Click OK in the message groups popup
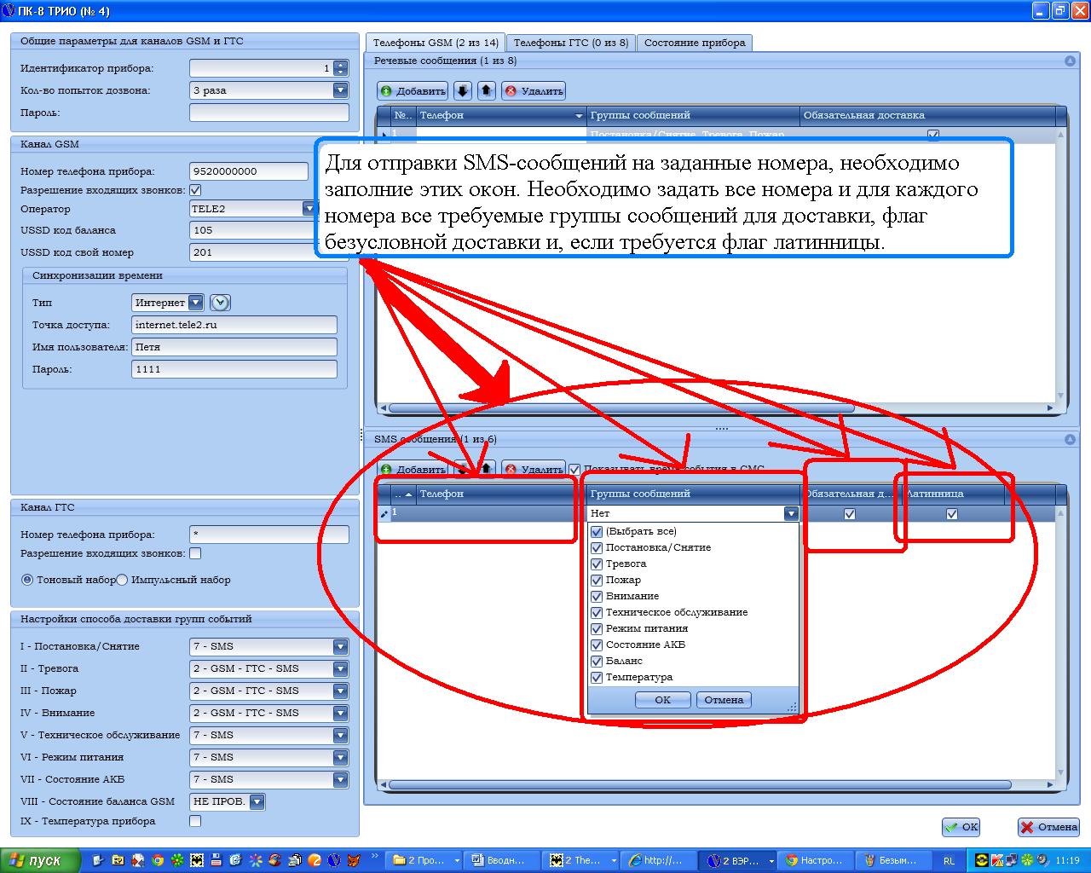 tap(662, 700)
